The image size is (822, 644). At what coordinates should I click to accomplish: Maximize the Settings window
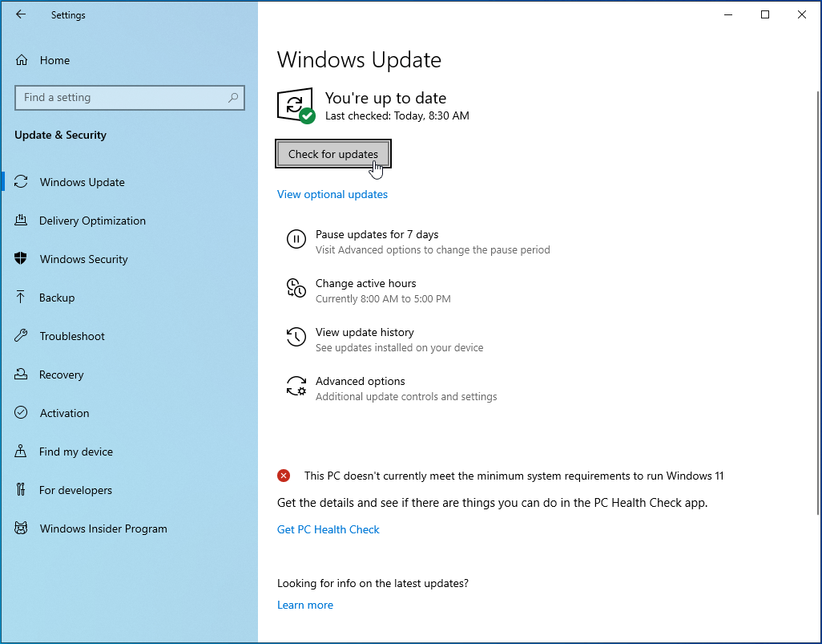click(x=765, y=14)
